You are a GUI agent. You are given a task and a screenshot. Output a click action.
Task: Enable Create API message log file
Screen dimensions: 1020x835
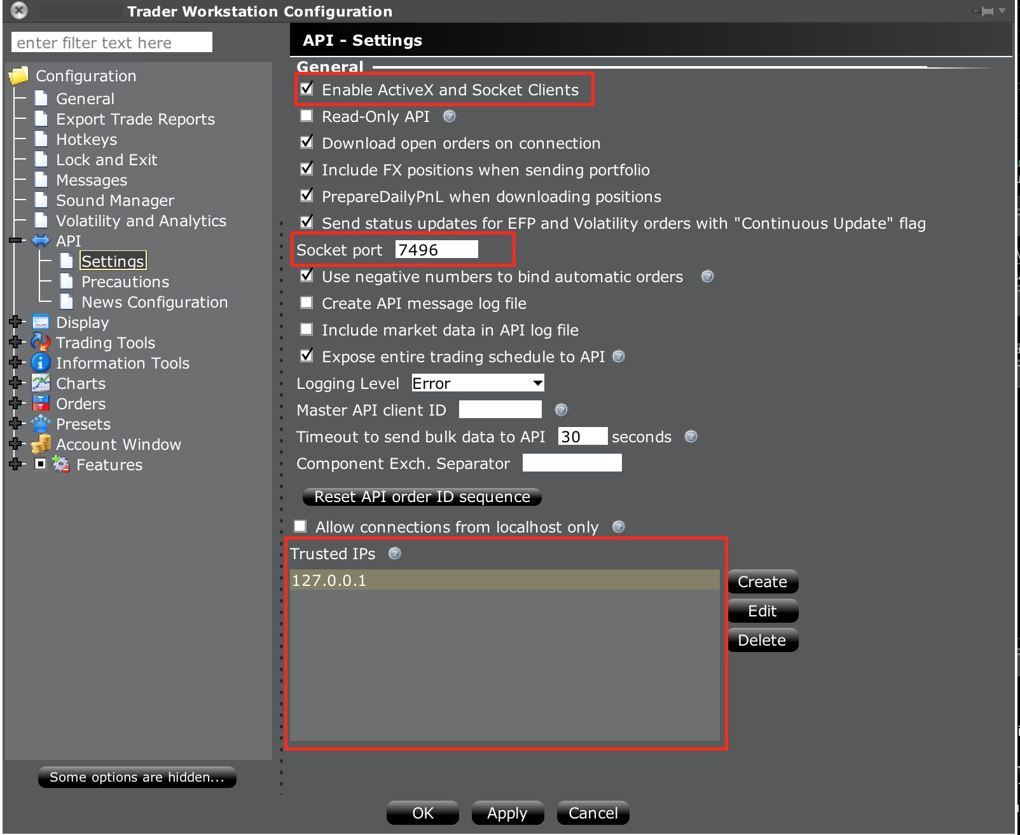coord(307,302)
